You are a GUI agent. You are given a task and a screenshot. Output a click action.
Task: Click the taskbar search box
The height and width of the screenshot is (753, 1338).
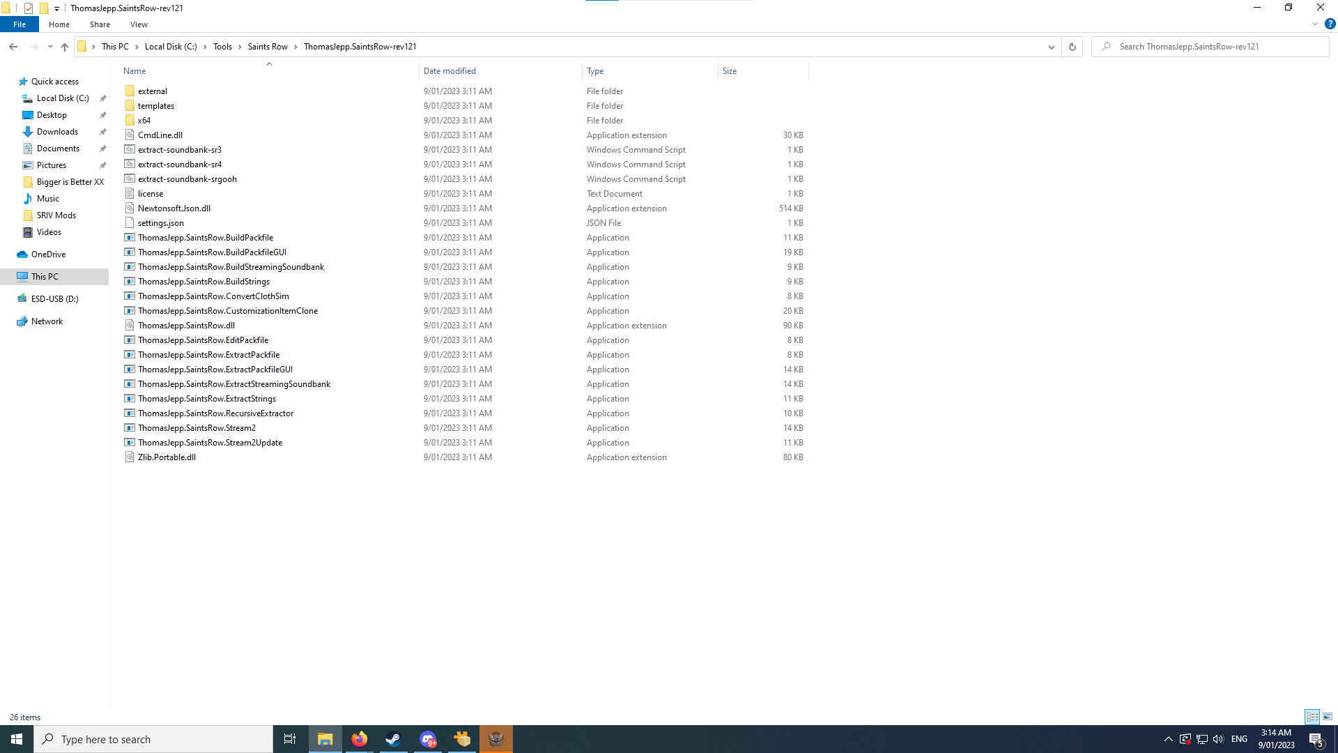pos(153,739)
